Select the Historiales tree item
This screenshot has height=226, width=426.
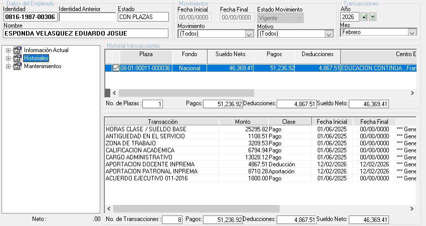pyautogui.click(x=36, y=58)
